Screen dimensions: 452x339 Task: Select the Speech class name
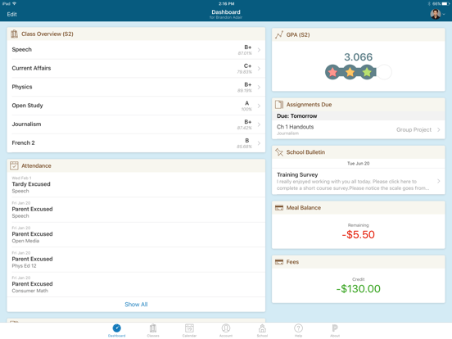[21, 50]
